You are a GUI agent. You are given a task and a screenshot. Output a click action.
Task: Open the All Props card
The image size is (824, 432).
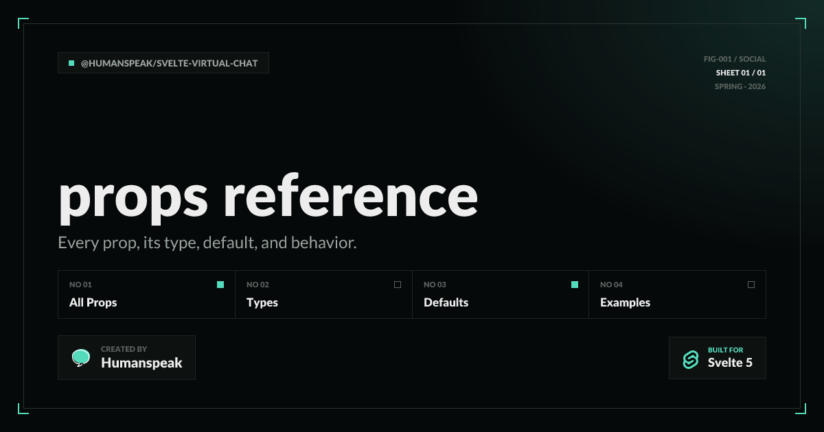click(x=147, y=294)
